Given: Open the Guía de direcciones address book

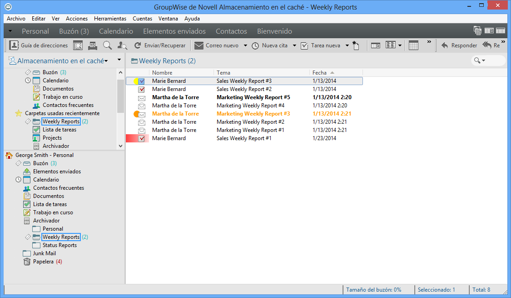Looking at the screenshot, I should point(39,45).
